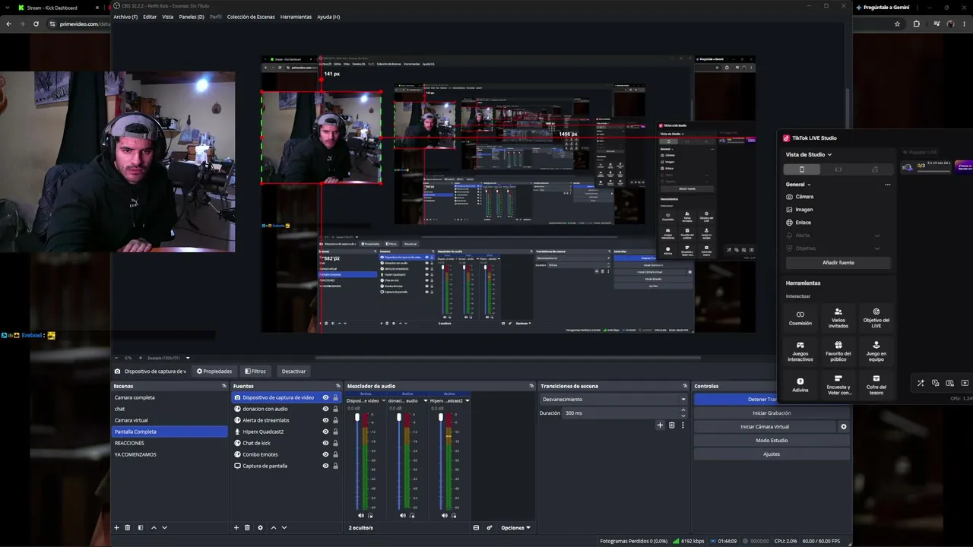
Task: Open audio menu for Dispositivo video mixer channel
Action: click(x=383, y=400)
